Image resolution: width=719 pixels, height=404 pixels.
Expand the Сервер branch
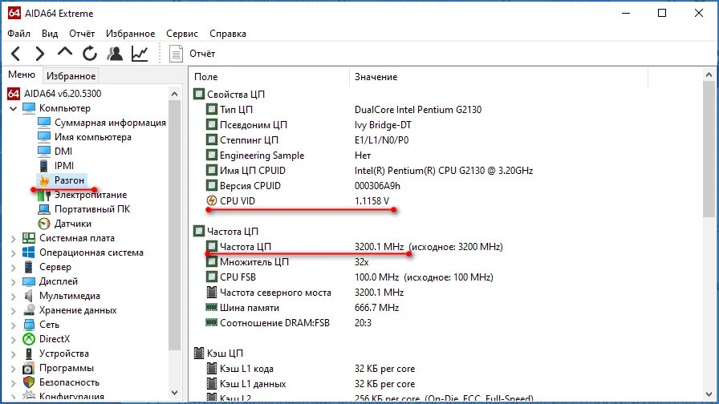click(14, 268)
